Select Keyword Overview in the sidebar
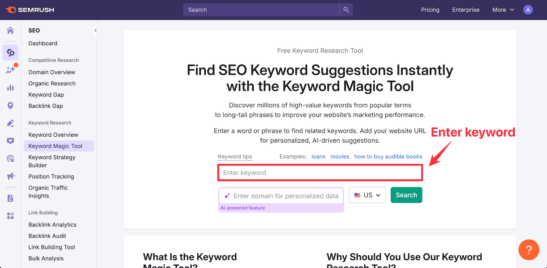The width and height of the screenshot is (547, 268). [53, 135]
